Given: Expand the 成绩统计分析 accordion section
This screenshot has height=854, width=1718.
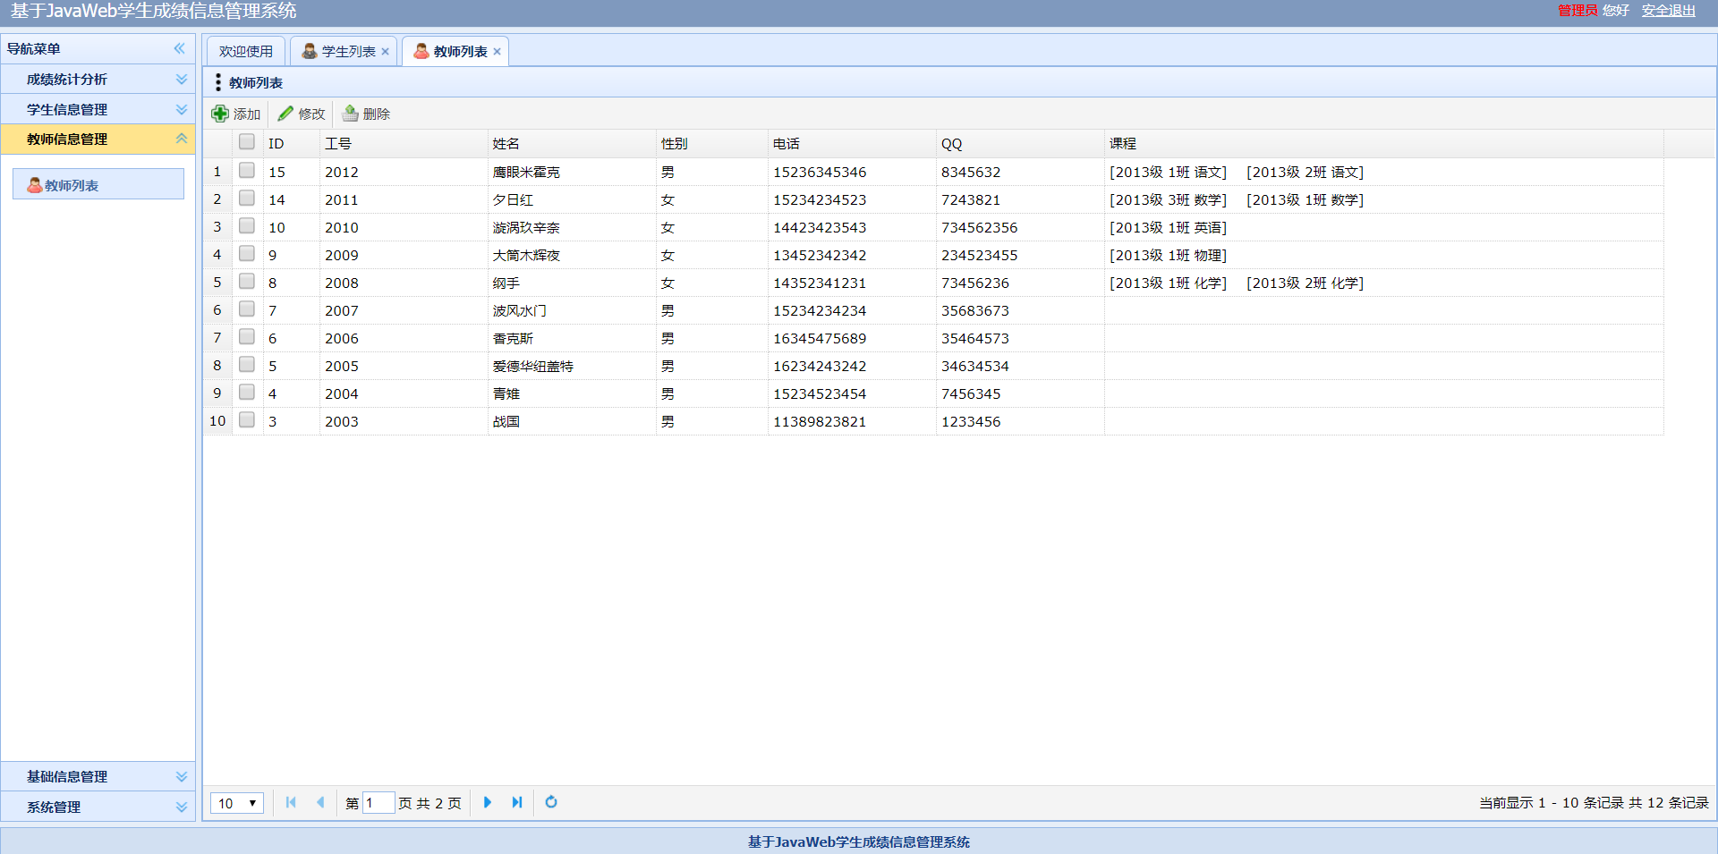Looking at the screenshot, I should pos(98,80).
